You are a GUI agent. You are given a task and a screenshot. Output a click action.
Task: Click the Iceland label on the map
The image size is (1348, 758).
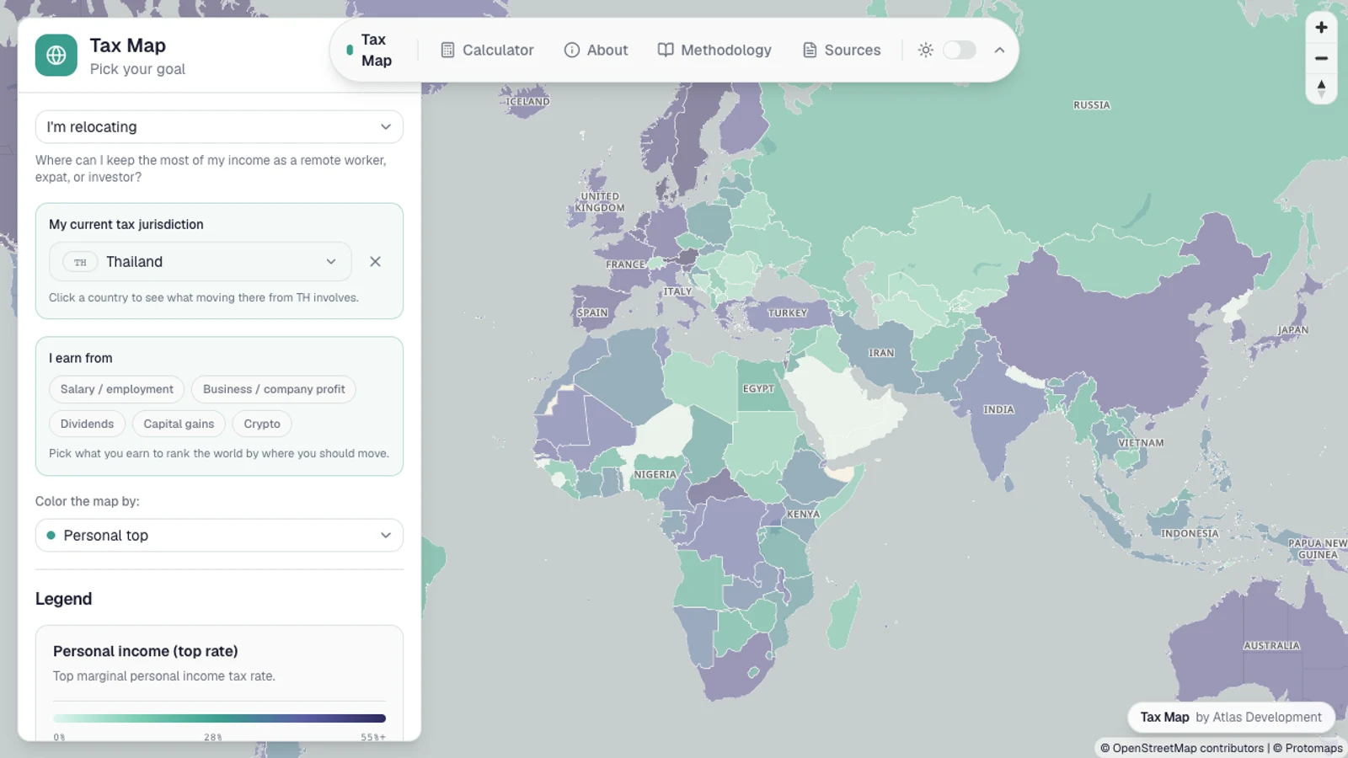(x=527, y=102)
